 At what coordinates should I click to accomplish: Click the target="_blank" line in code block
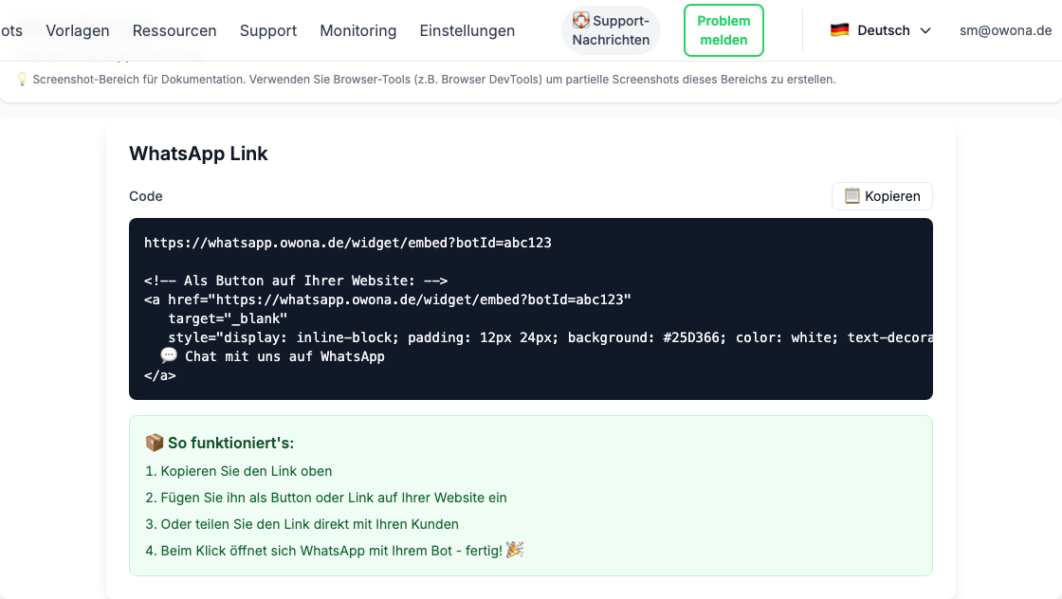228,318
